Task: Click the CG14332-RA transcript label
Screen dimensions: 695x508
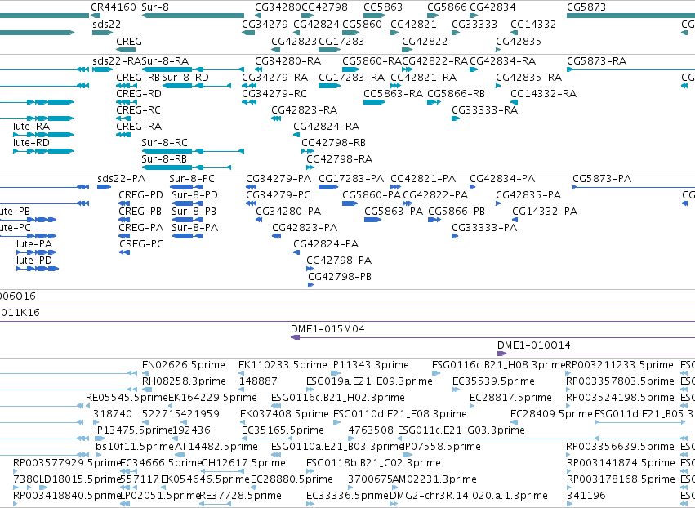Action: [543, 94]
